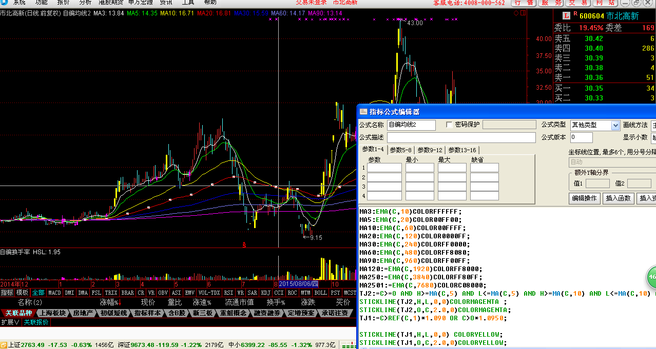Select the MACD indicator tab

[x=54, y=293]
